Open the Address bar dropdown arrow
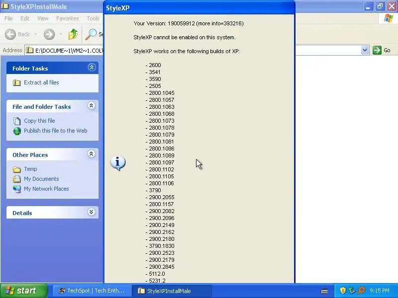The height and width of the screenshot is (298, 398). click(365, 50)
